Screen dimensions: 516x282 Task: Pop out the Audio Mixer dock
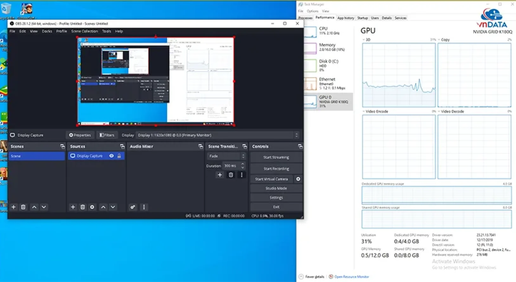[x=201, y=146]
